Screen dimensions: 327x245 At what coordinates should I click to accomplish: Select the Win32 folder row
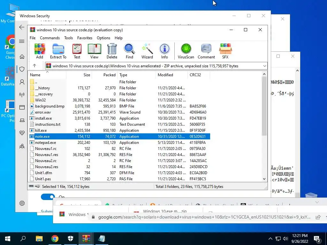pos(119,100)
